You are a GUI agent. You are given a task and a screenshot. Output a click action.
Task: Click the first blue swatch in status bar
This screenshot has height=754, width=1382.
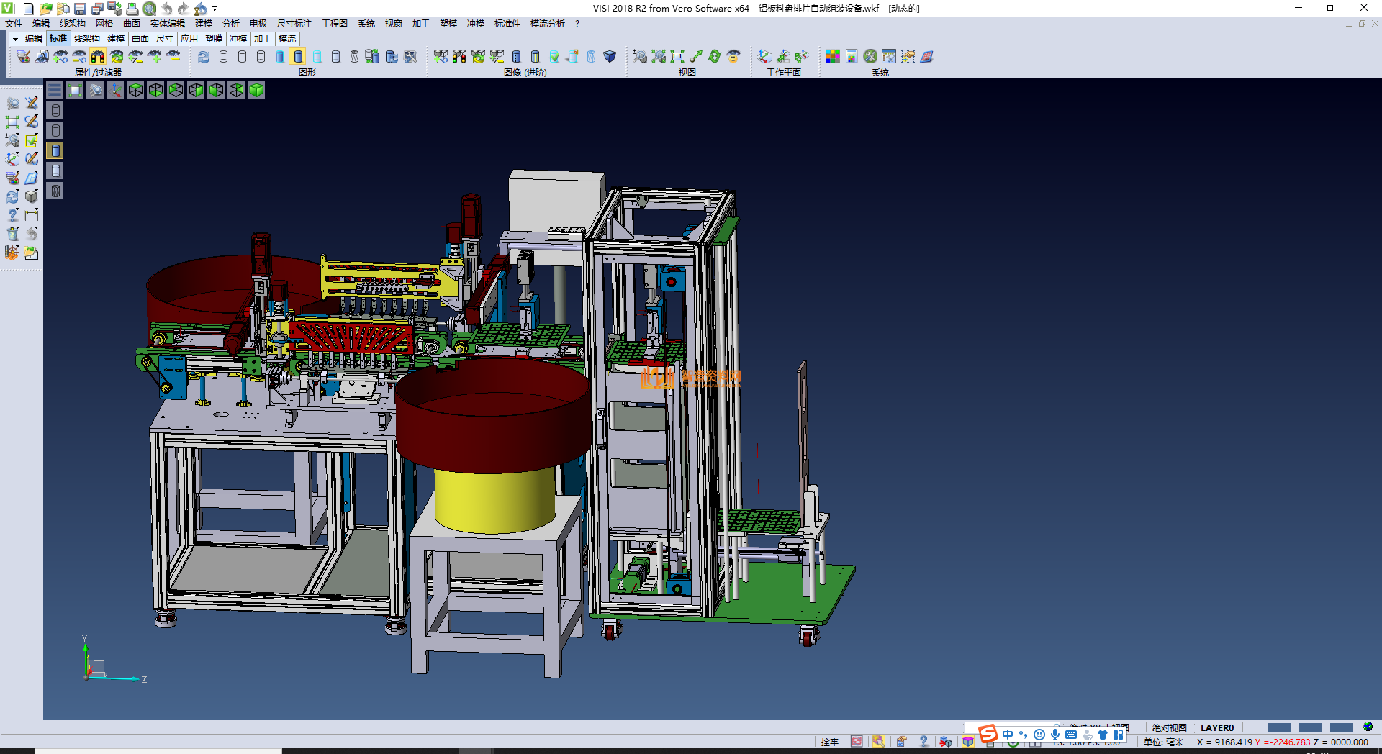[x=1279, y=727]
